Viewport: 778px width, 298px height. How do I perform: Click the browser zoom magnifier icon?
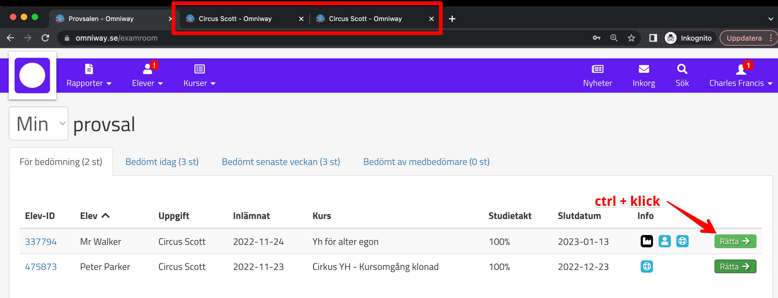click(x=614, y=38)
